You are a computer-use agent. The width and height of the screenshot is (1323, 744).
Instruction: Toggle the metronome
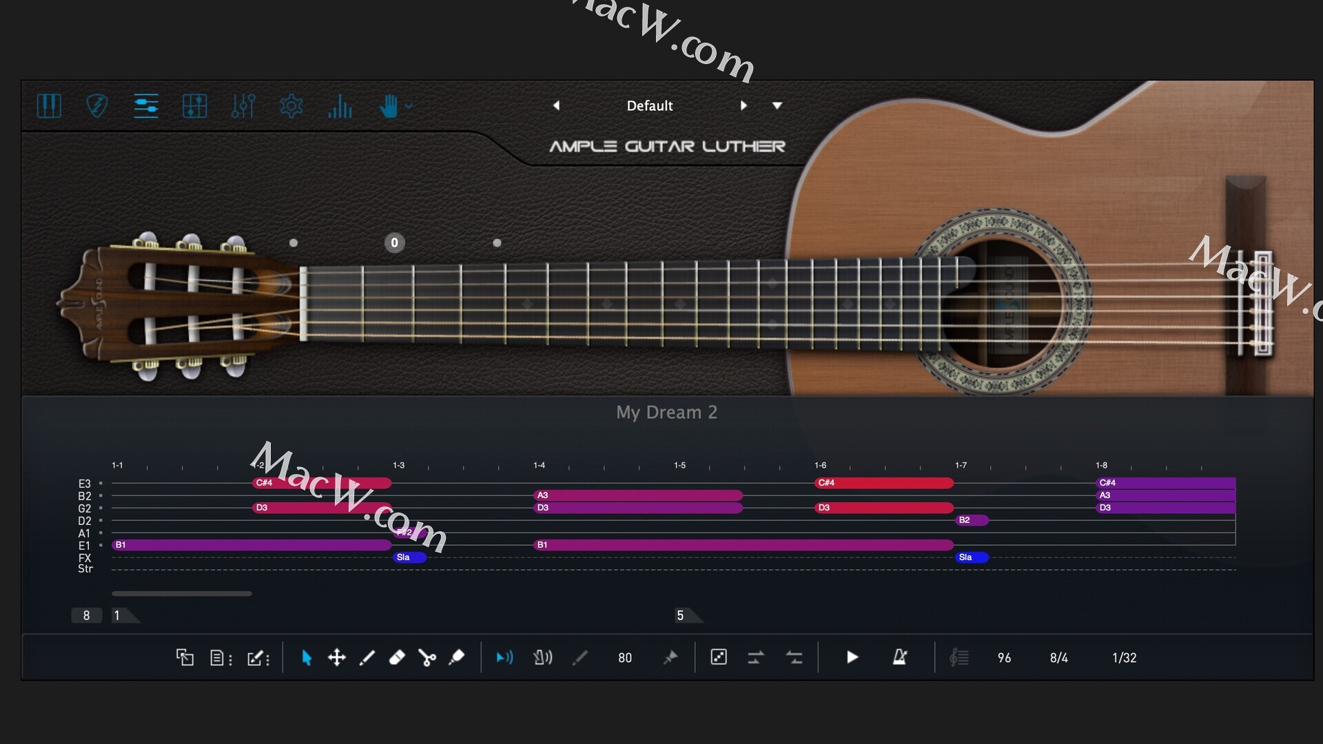point(900,657)
